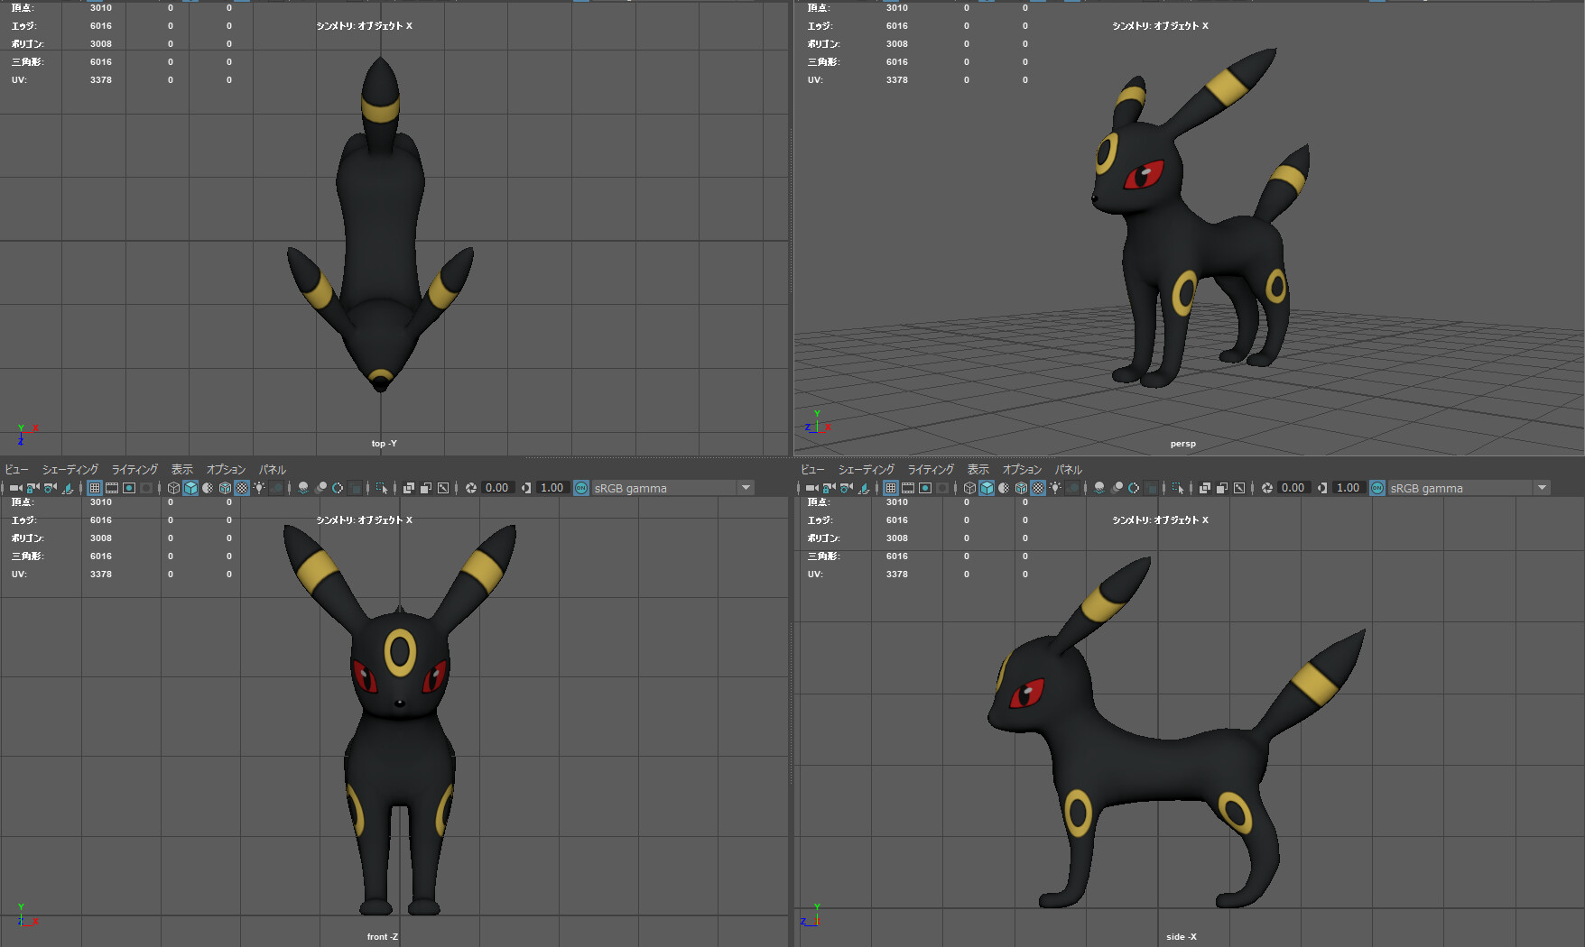Click Lock Camera icon in side view panel
The height and width of the screenshot is (947, 1585).
click(829, 488)
